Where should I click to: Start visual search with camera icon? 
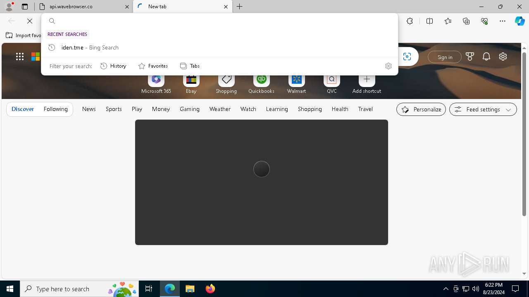pyautogui.click(x=407, y=57)
